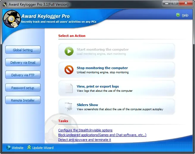The height and width of the screenshot is (154, 195).
Task: Click 'Load monitoring engine, start monitoring' text
Action: [101, 54]
